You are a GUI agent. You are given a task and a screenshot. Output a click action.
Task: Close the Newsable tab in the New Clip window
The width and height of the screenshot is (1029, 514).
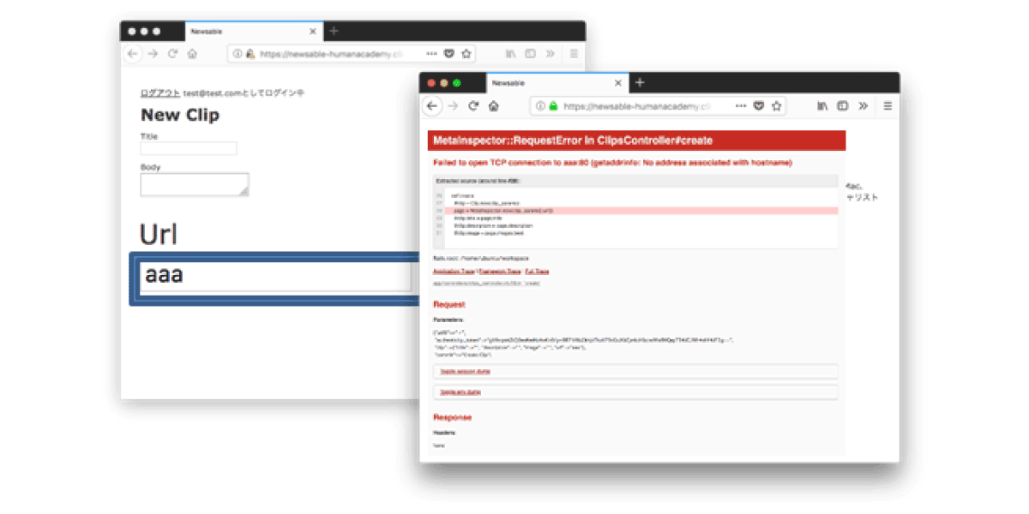(x=311, y=32)
